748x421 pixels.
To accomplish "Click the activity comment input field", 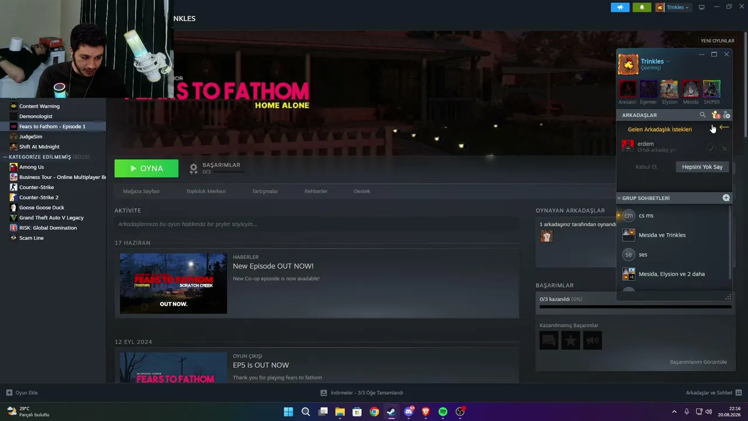I will tap(317, 224).
